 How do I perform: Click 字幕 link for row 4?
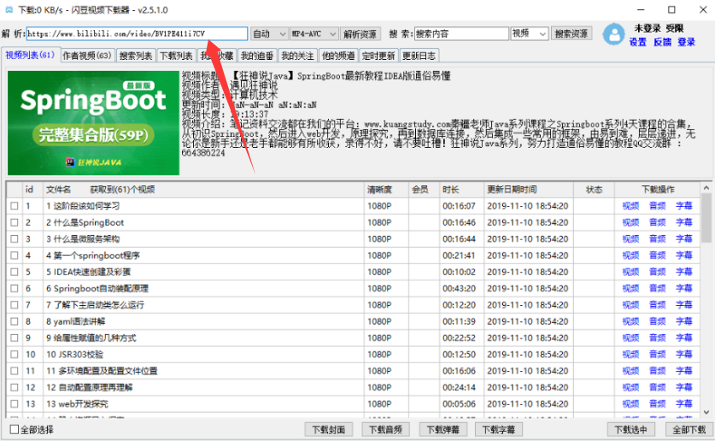(x=684, y=256)
